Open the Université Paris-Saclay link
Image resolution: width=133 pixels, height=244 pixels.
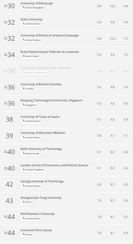tap(36, 230)
